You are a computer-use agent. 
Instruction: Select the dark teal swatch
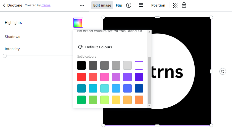click(x=81, y=88)
